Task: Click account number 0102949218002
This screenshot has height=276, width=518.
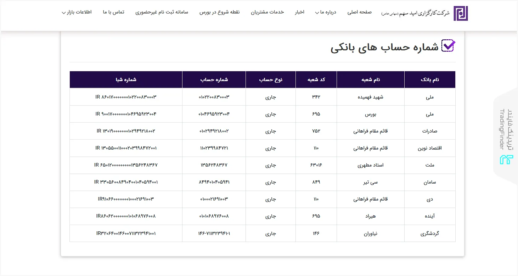Action: [214, 131]
